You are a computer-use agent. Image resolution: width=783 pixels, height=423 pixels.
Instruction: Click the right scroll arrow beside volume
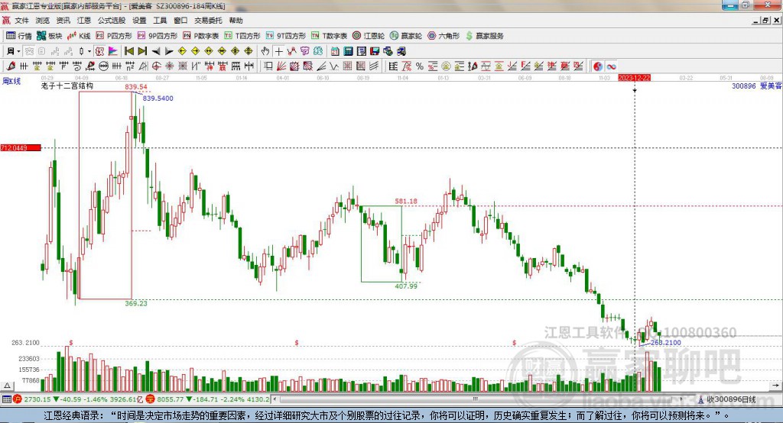coord(775,385)
